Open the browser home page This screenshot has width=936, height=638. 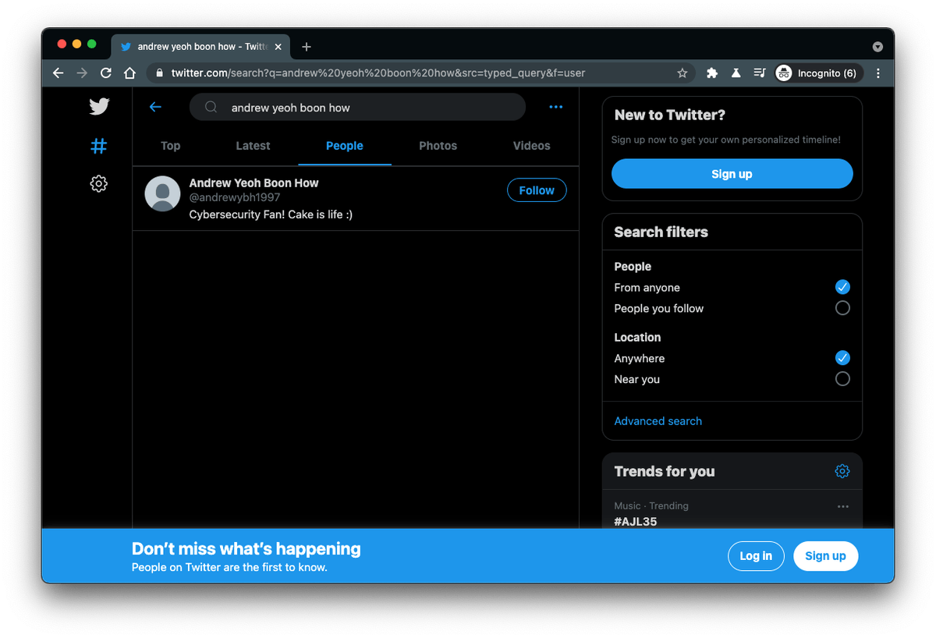[129, 73]
